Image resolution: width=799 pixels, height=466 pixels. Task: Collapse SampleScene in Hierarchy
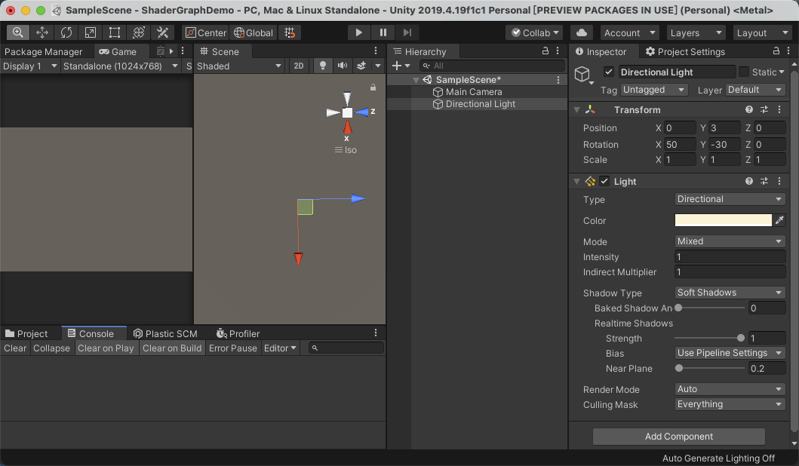pos(416,80)
